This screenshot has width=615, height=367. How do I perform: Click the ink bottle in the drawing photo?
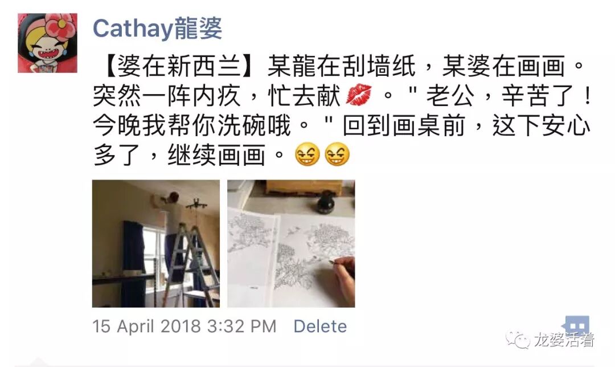pyautogui.click(x=326, y=202)
